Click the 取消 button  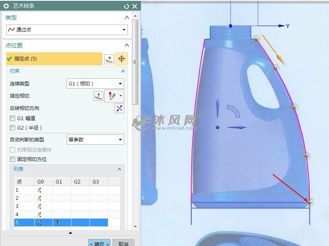click(123, 243)
